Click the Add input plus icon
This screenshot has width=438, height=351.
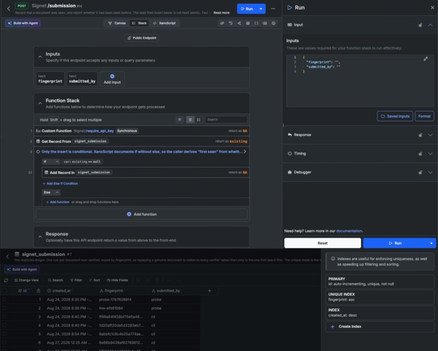[x=113, y=76]
